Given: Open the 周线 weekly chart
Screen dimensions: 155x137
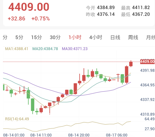Looking at the screenshot, I should click(133, 38).
